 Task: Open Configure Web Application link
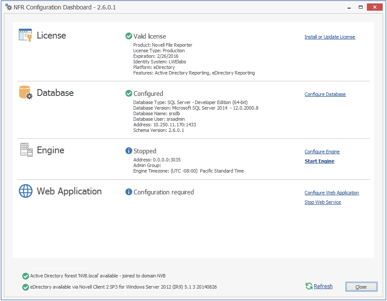[332, 193]
